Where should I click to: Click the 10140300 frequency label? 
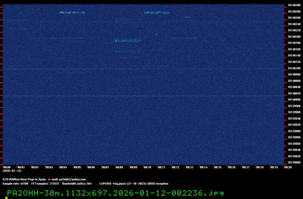pos(294,5)
